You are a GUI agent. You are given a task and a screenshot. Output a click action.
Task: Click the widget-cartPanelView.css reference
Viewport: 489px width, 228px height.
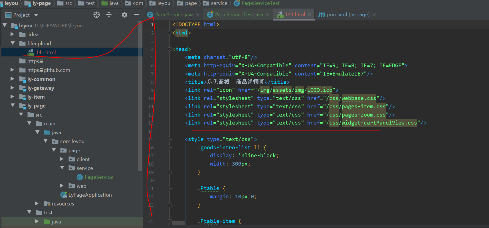click(379, 123)
